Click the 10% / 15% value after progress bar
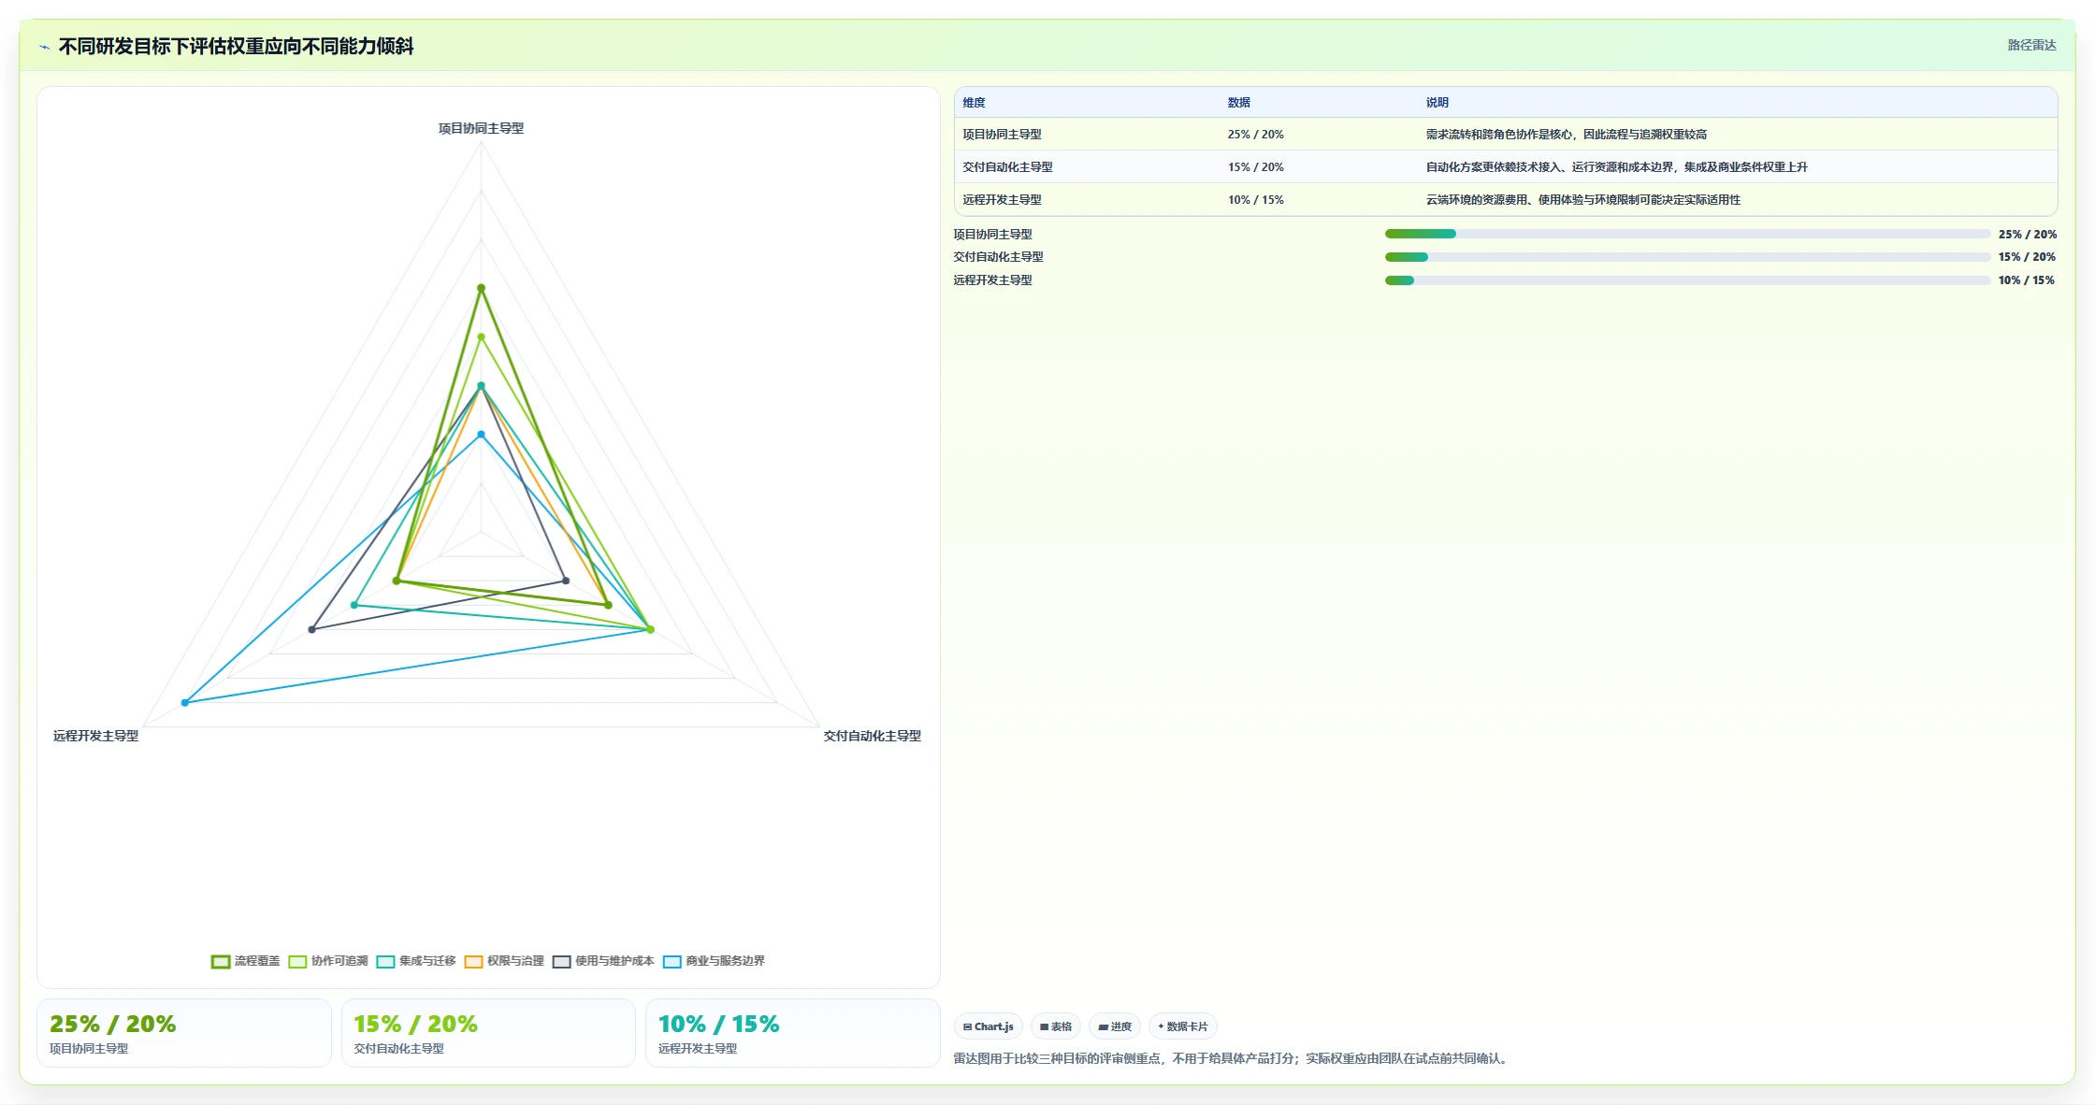 tap(2027, 280)
